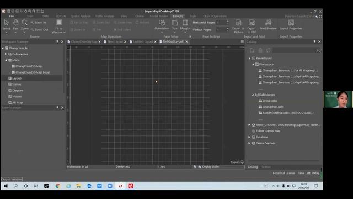The image size is (353, 199).
Task: Click the new folder icon in Catalog toolbar
Action: [x=252, y=50]
